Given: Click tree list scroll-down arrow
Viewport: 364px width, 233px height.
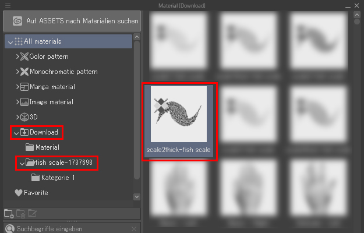Looking at the screenshot, I should (x=137, y=197).
